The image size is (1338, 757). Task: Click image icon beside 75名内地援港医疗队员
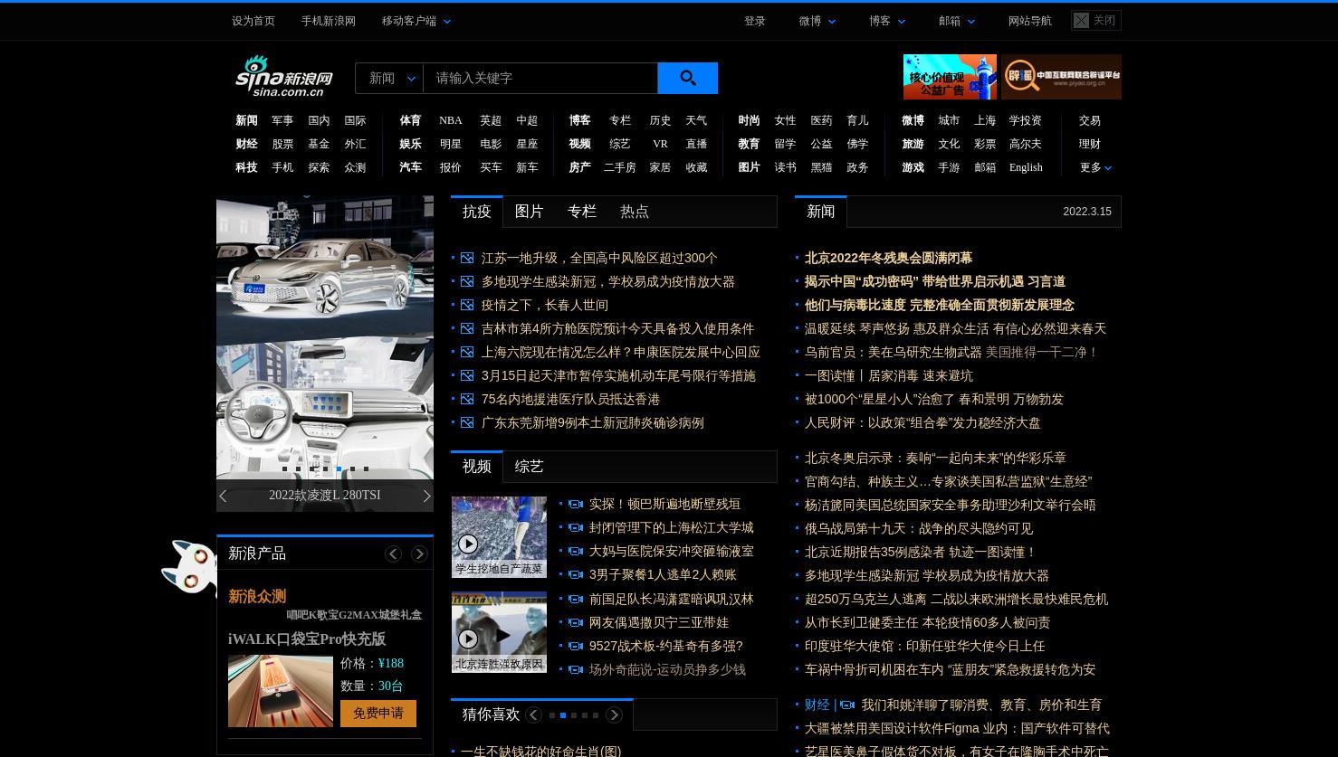pyautogui.click(x=467, y=400)
